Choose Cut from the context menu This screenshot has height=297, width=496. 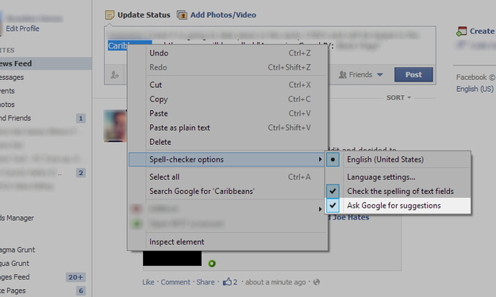(x=228, y=85)
